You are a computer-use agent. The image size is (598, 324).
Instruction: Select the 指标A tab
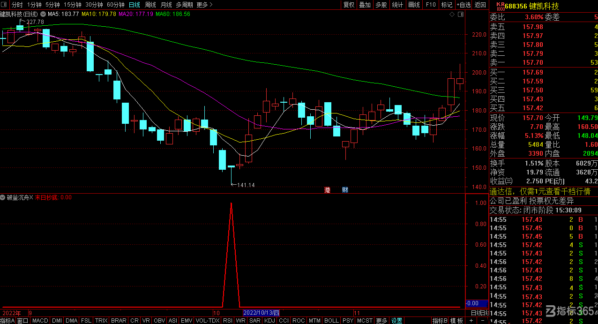[7, 321]
